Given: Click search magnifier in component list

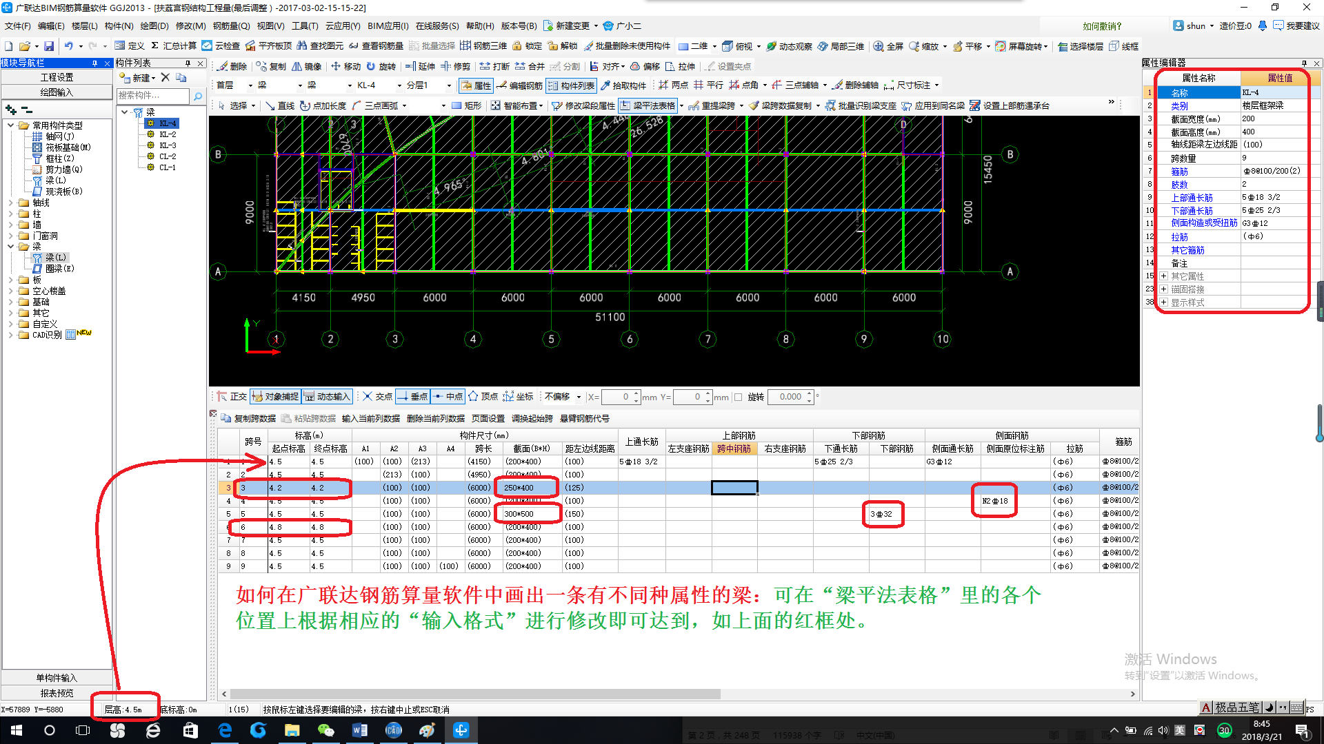Looking at the screenshot, I should point(198,96).
